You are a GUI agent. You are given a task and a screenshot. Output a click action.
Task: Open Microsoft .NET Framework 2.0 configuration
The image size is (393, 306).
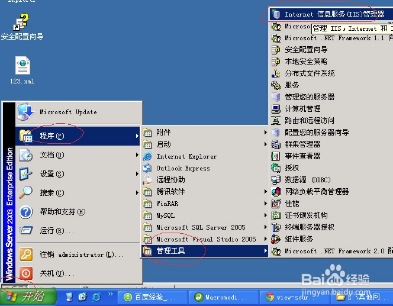[331, 251]
